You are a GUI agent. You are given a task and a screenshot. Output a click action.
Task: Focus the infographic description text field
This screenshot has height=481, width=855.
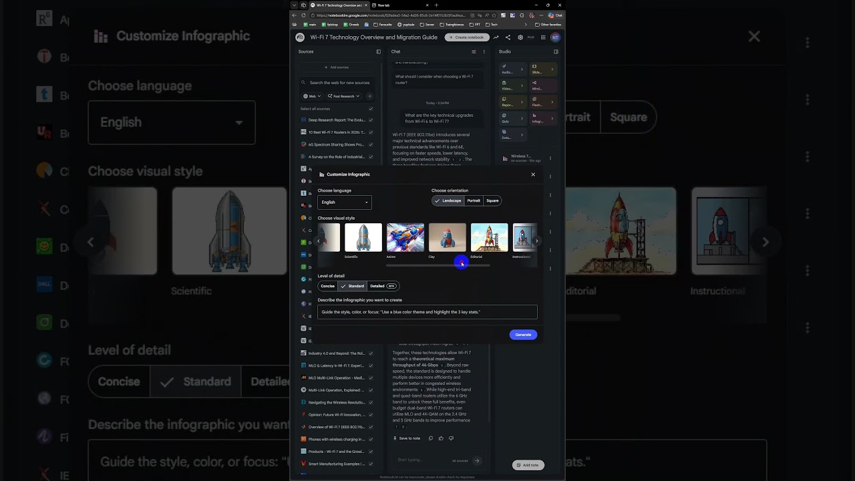427,312
